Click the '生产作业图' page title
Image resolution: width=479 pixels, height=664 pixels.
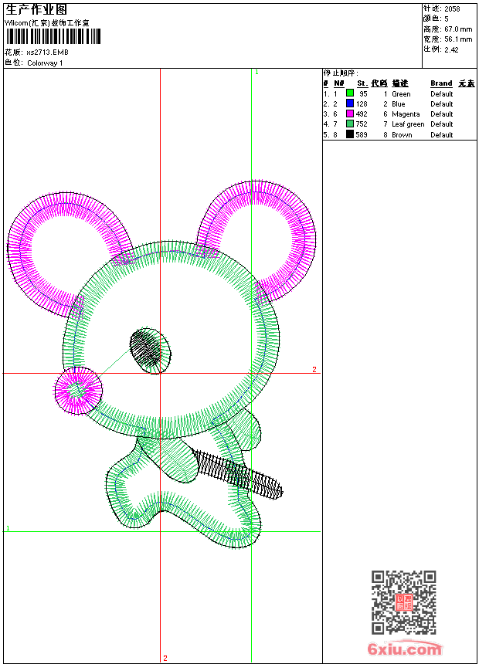point(36,9)
